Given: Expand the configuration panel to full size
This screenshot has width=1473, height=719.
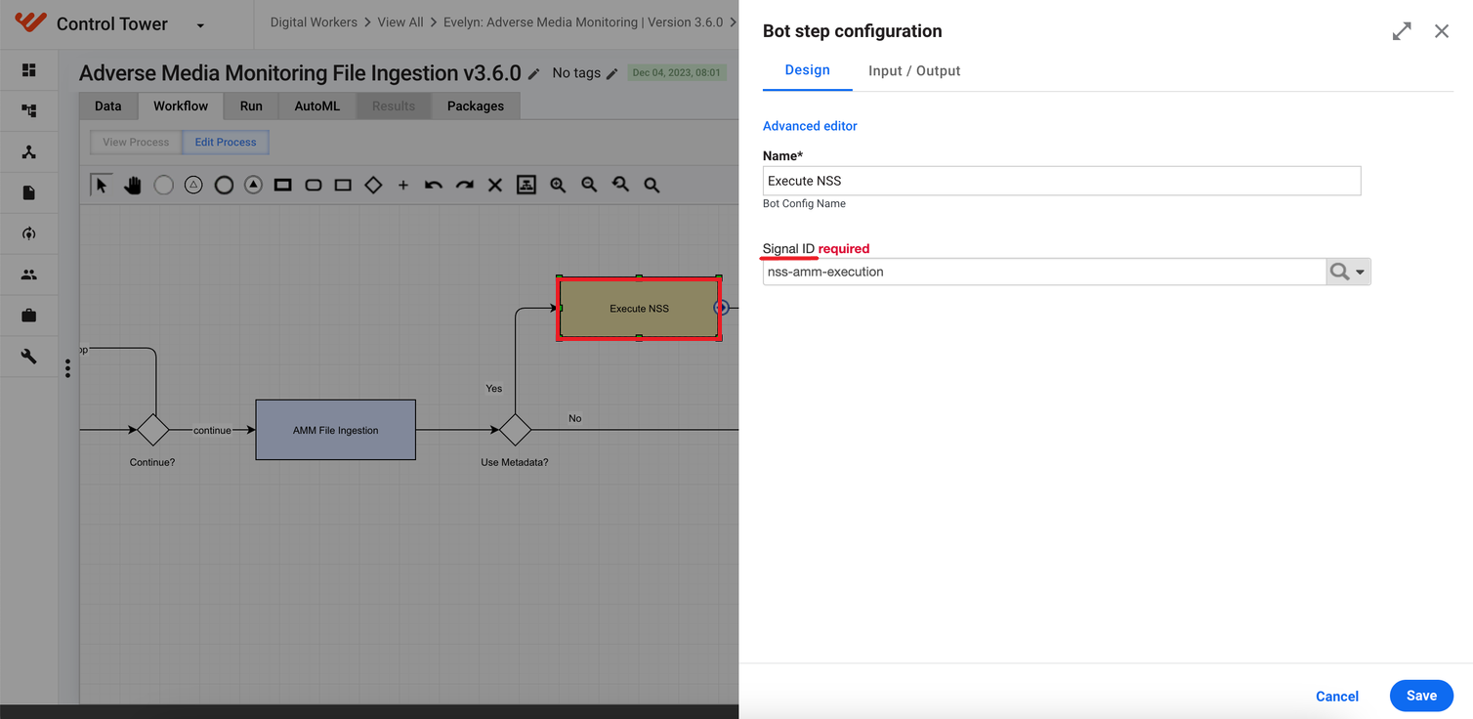Looking at the screenshot, I should 1402,31.
